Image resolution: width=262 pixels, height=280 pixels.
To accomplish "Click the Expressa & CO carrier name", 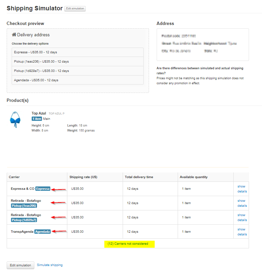I will click(x=23, y=188).
